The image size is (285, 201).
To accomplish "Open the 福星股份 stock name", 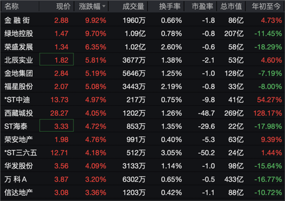I will click(19, 86).
